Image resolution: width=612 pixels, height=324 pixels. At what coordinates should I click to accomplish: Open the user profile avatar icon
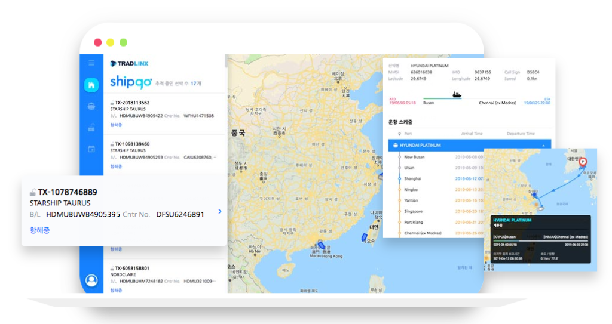tap(91, 280)
